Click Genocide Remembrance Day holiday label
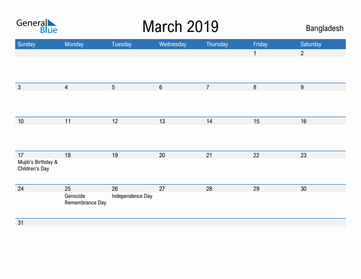This screenshot has width=361, height=279. [85, 199]
